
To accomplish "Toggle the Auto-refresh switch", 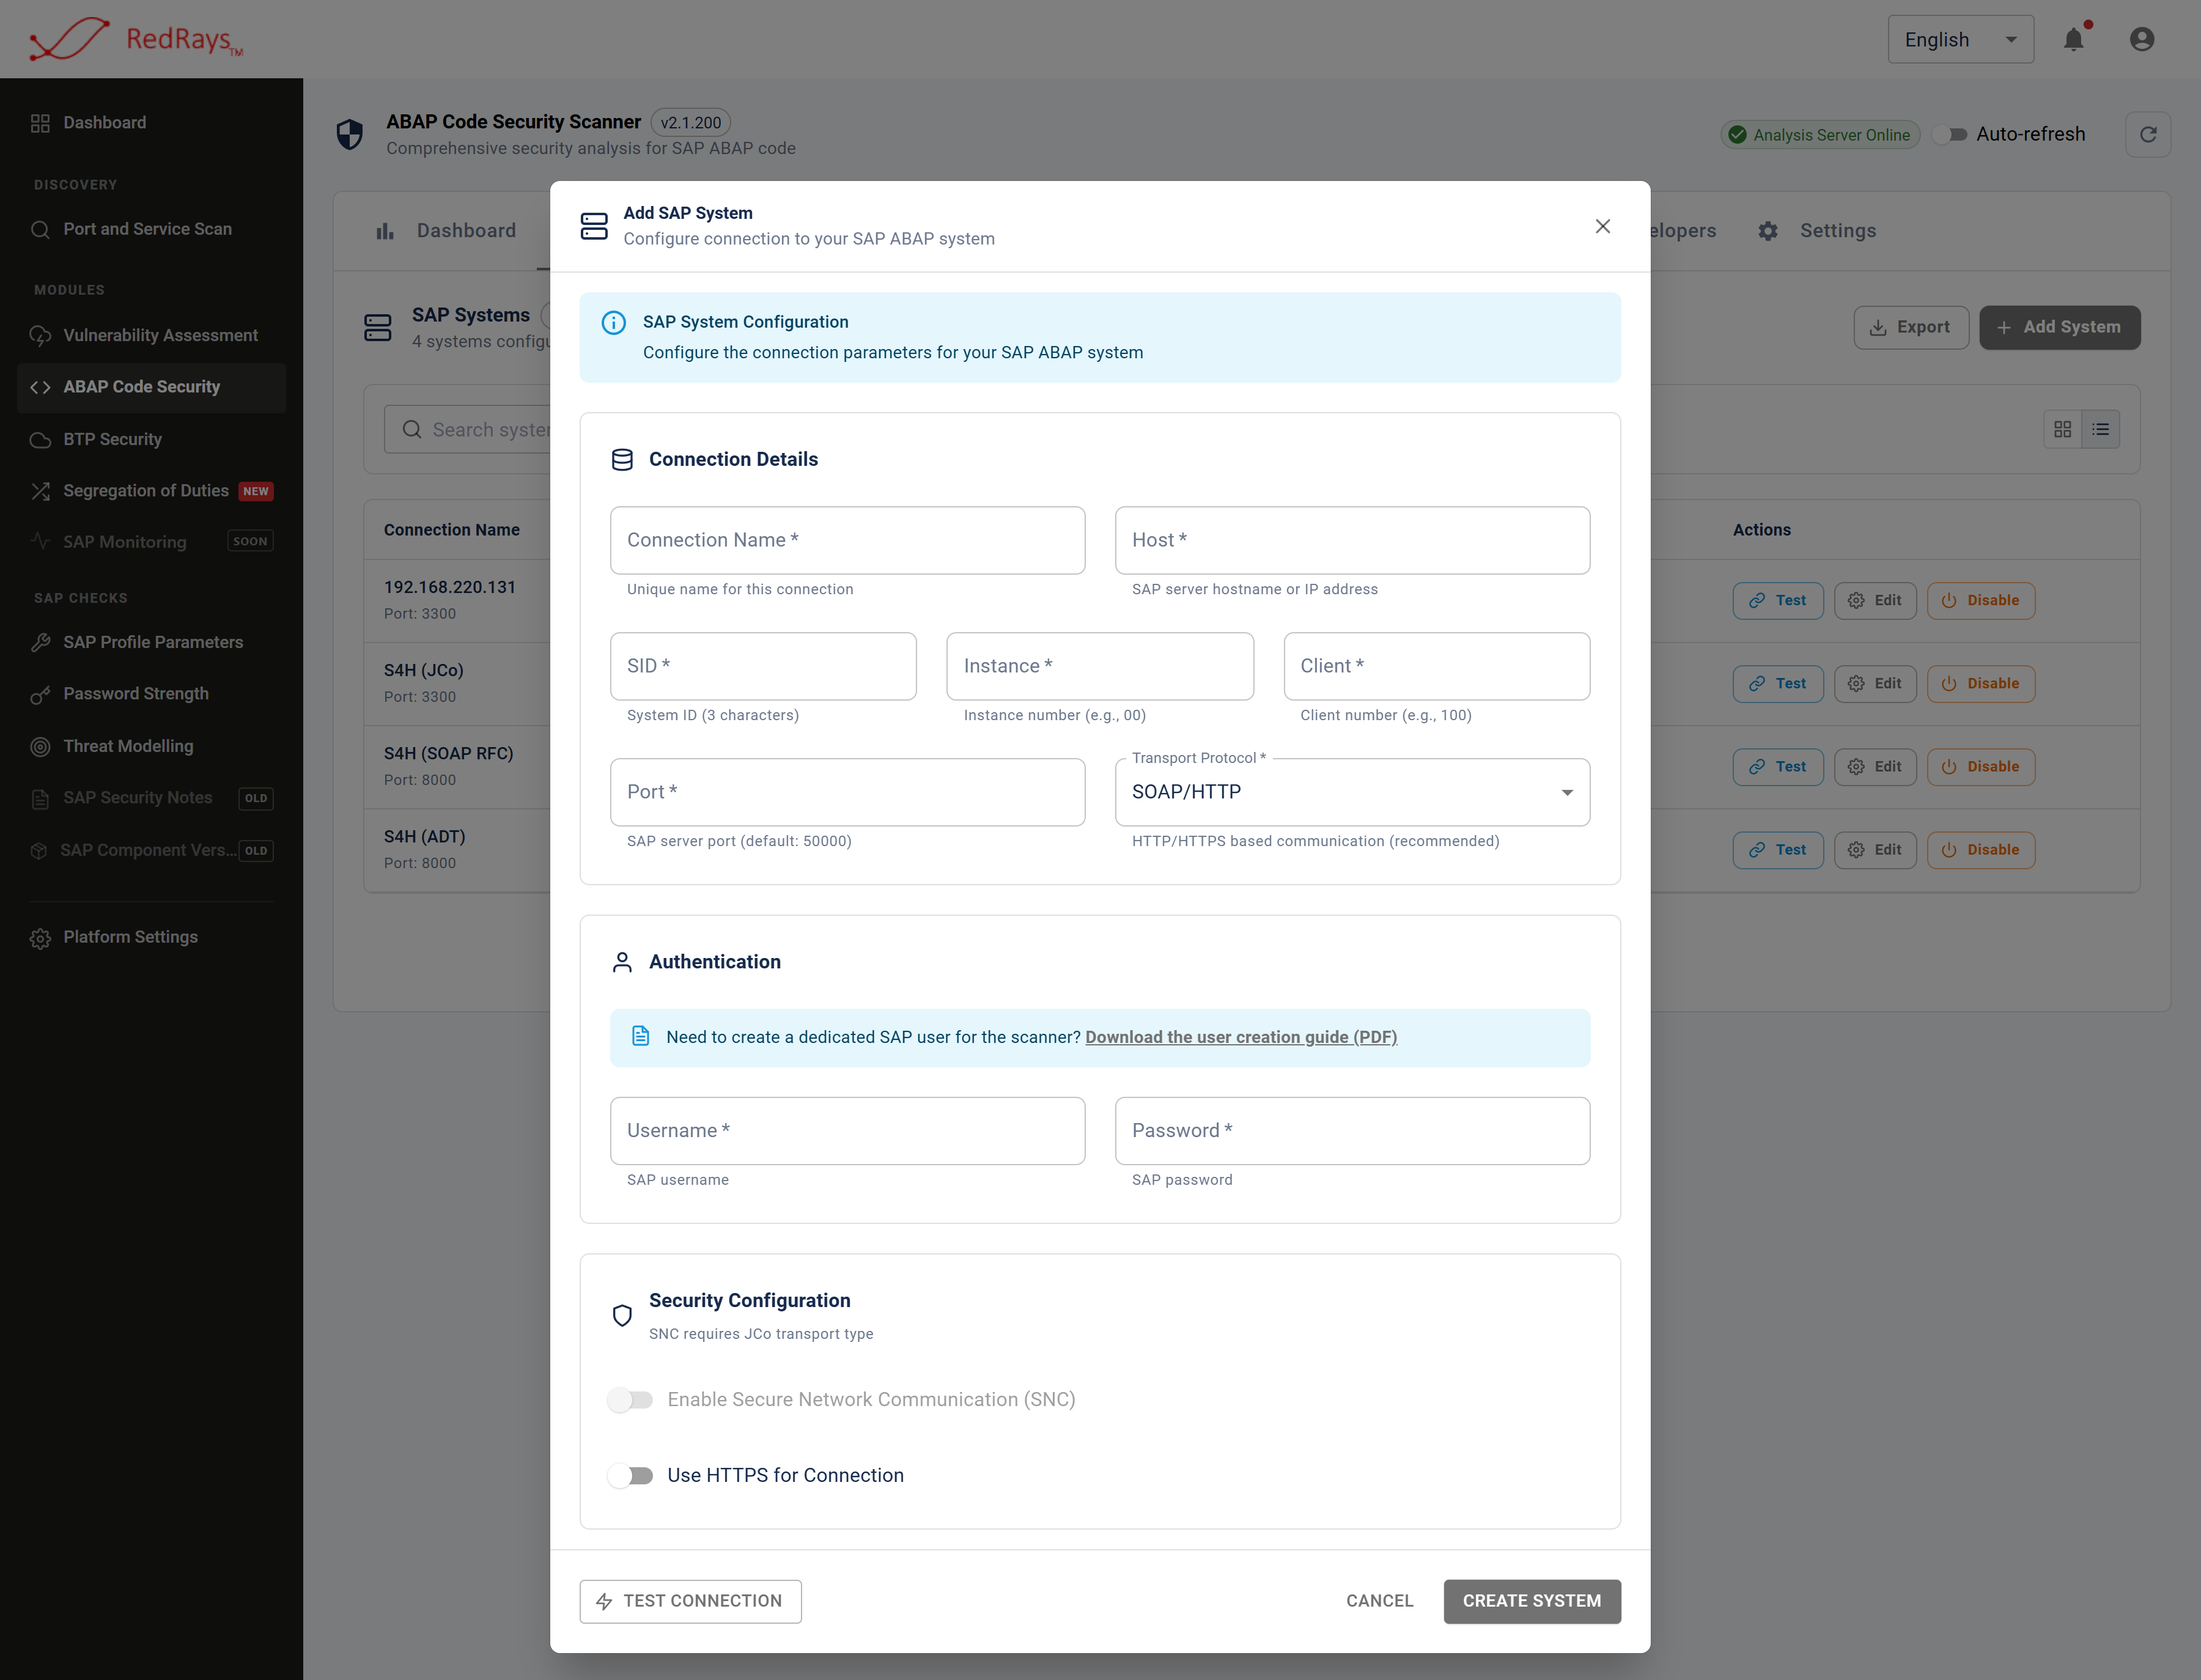I will tap(1950, 134).
